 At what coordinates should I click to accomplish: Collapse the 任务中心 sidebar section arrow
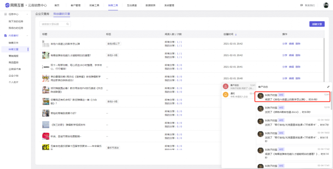[27, 14]
